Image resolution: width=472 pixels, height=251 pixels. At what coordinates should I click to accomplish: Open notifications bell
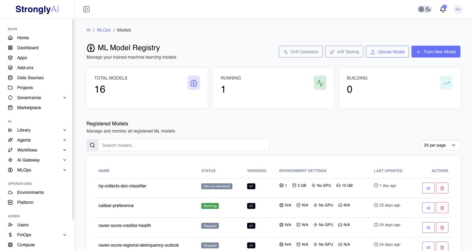click(x=443, y=9)
